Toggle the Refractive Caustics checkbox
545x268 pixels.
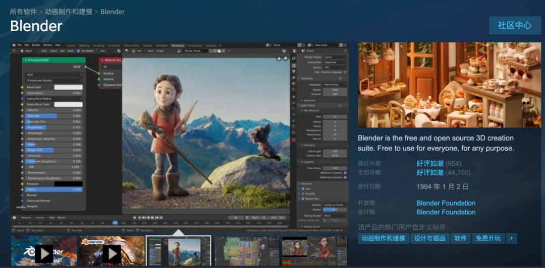pyautogui.click(x=345, y=177)
